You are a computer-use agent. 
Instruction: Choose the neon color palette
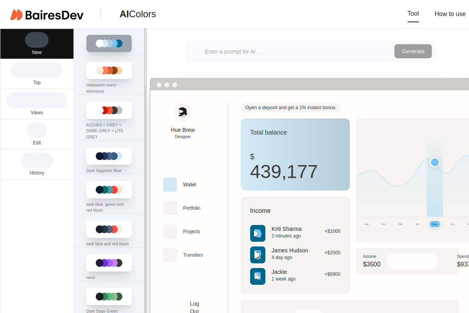click(109, 263)
